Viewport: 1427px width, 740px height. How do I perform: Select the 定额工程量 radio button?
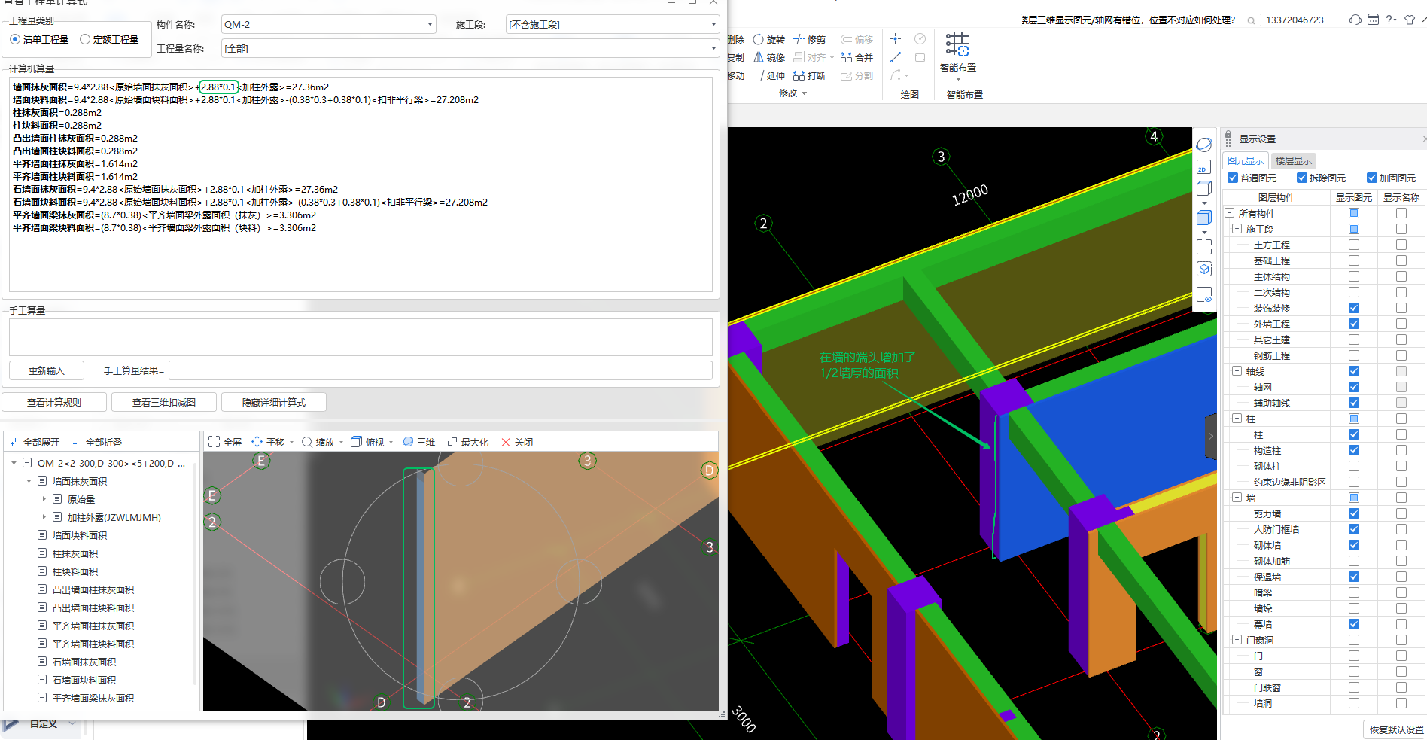pos(85,40)
